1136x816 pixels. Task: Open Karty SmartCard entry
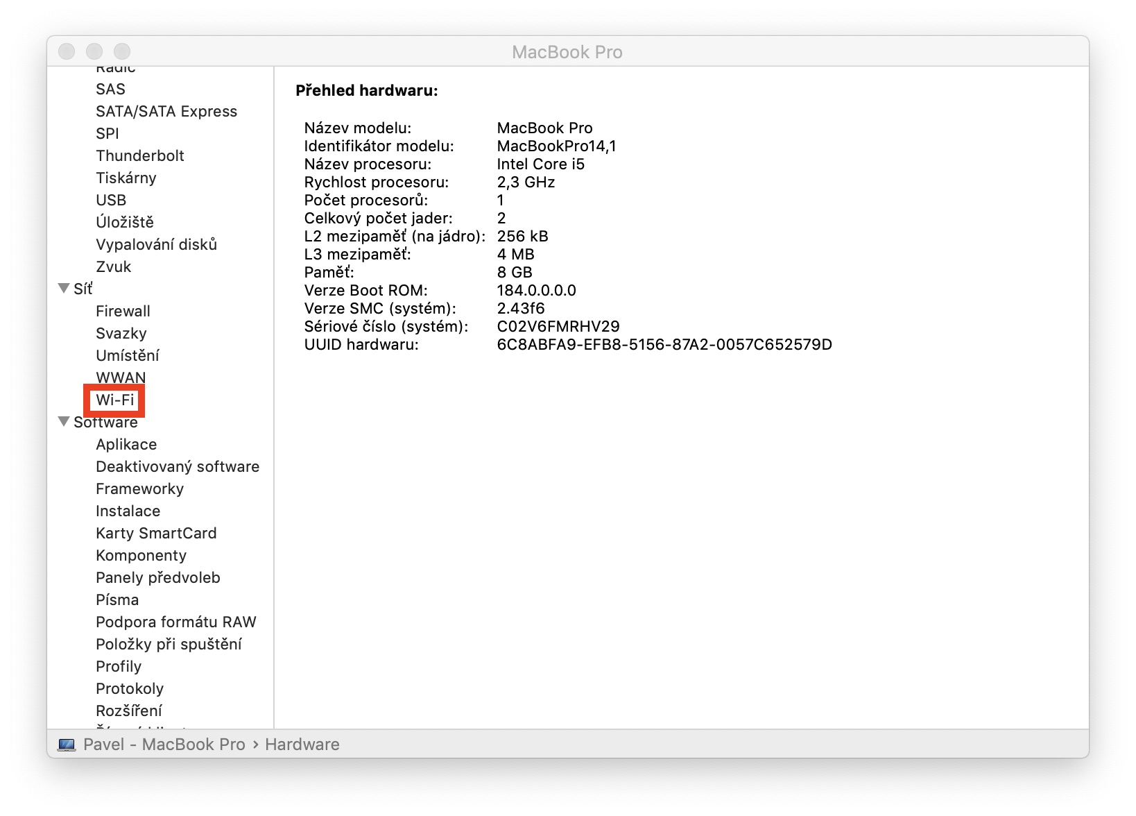(x=156, y=533)
